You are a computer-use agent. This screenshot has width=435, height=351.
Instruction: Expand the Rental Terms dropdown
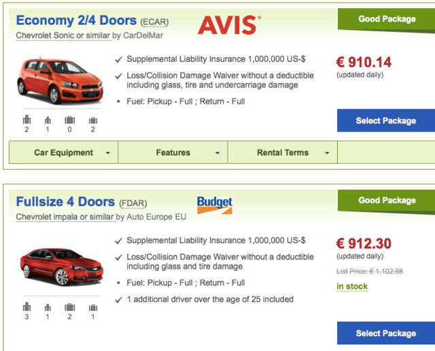[283, 153]
